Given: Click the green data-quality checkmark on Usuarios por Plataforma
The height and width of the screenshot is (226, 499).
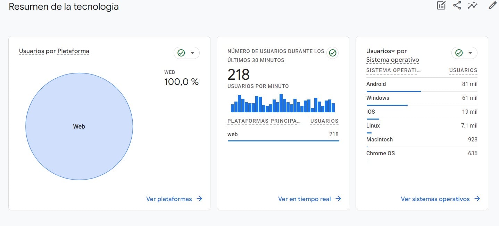Looking at the screenshot, I should [181, 53].
